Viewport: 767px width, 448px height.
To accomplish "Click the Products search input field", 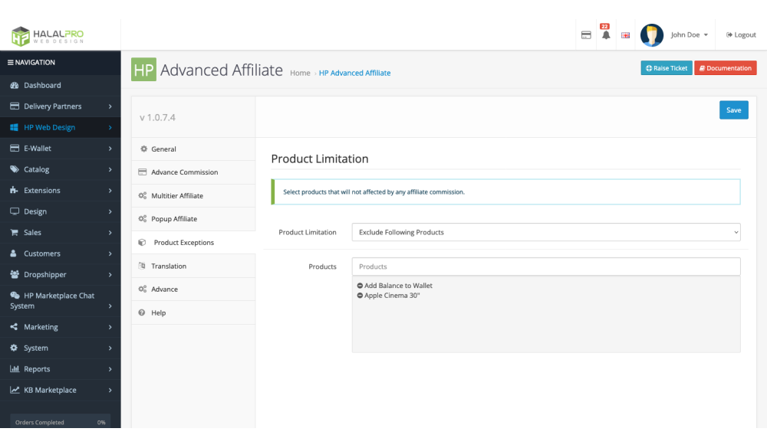I will 545,267.
